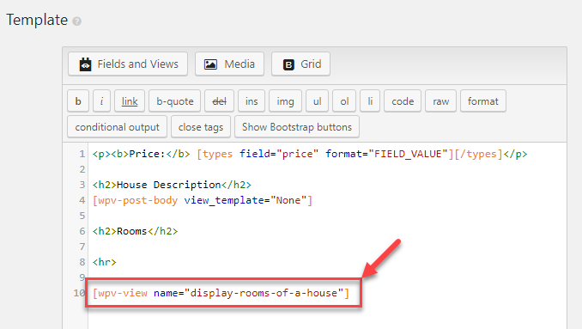The width and height of the screenshot is (582, 329).
Task: Click the code quicktag button
Action: [403, 101]
